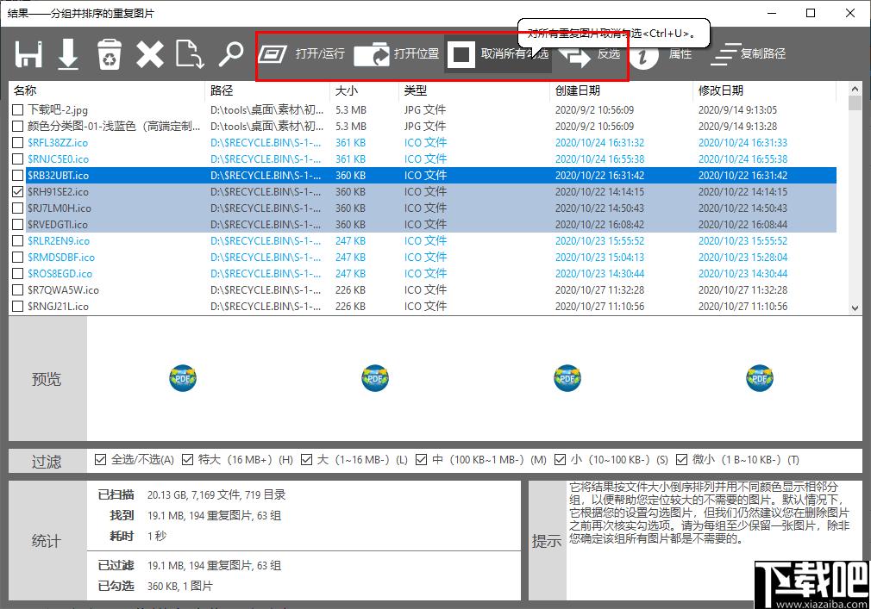Sort by 路径 column header

[x=267, y=90]
